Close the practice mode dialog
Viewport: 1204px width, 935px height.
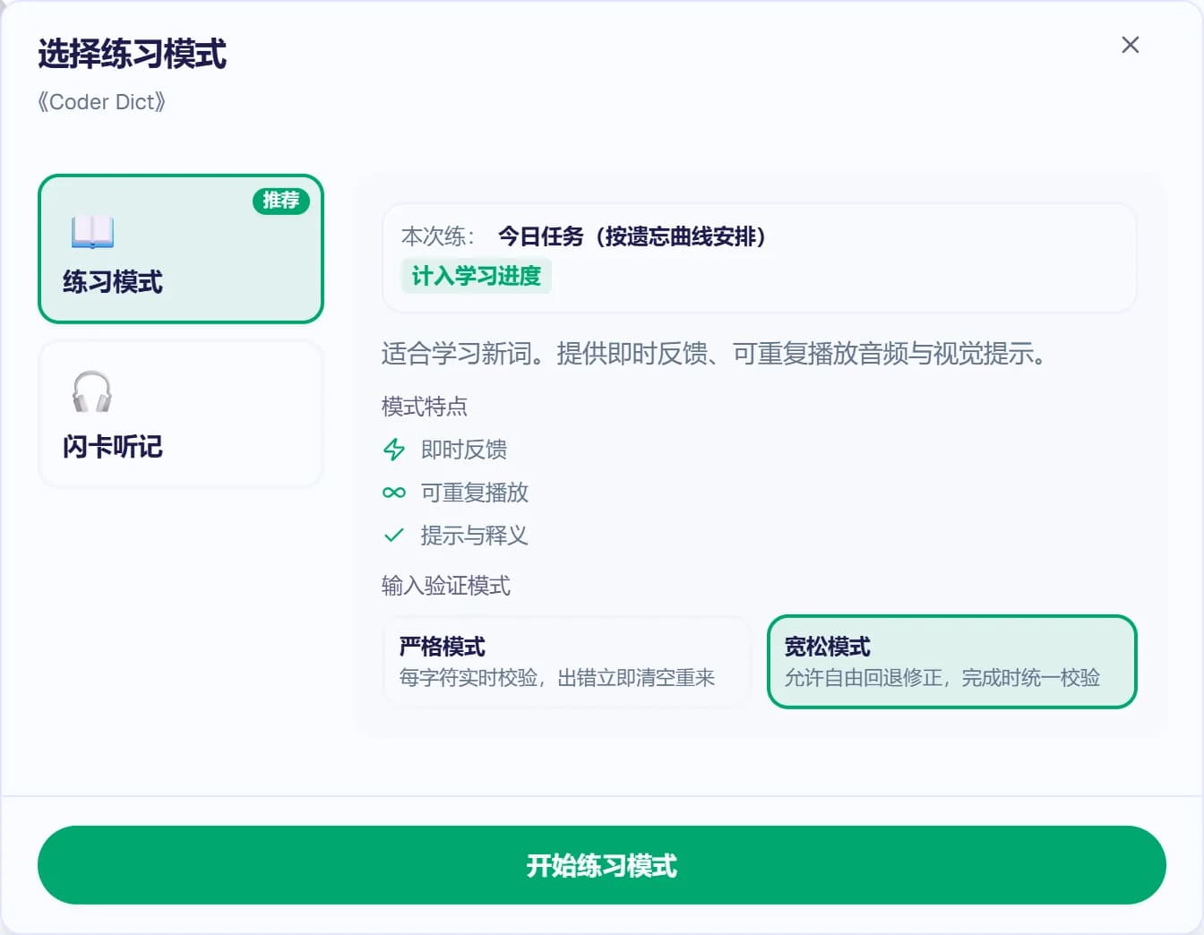tap(1131, 45)
